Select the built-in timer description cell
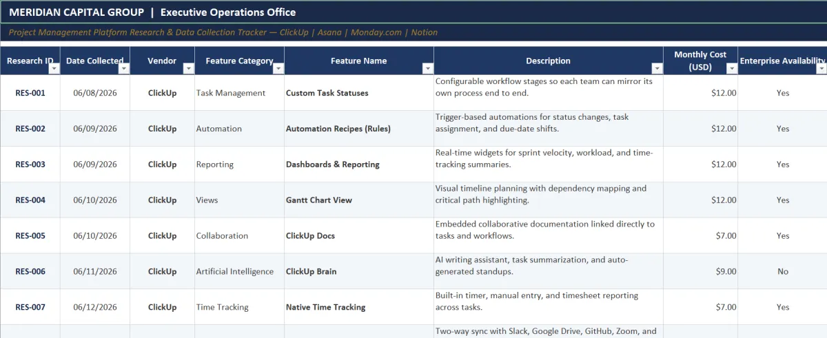 [549, 308]
